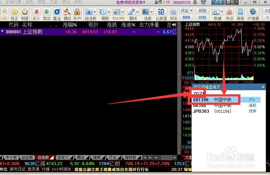Sort by the 现价 column header
Image resolution: width=270 pixels, height=175 pixels.
pyautogui.click(x=93, y=25)
